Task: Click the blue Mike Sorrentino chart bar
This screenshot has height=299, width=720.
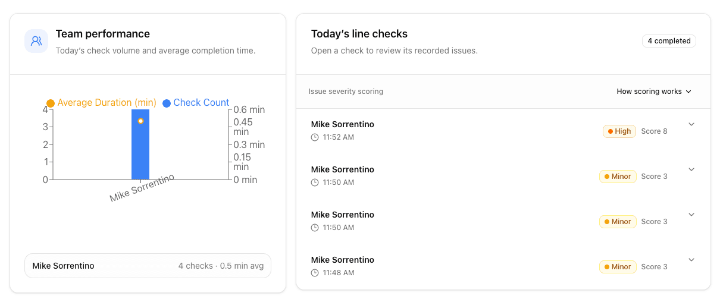Action: pyautogui.click(x=140, y=144)
